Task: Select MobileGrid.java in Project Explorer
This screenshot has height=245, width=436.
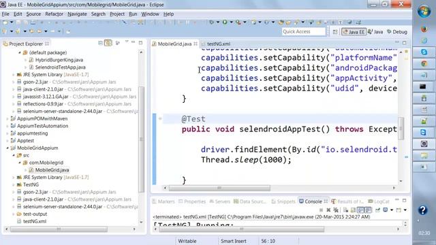Action: pos(52,170)
